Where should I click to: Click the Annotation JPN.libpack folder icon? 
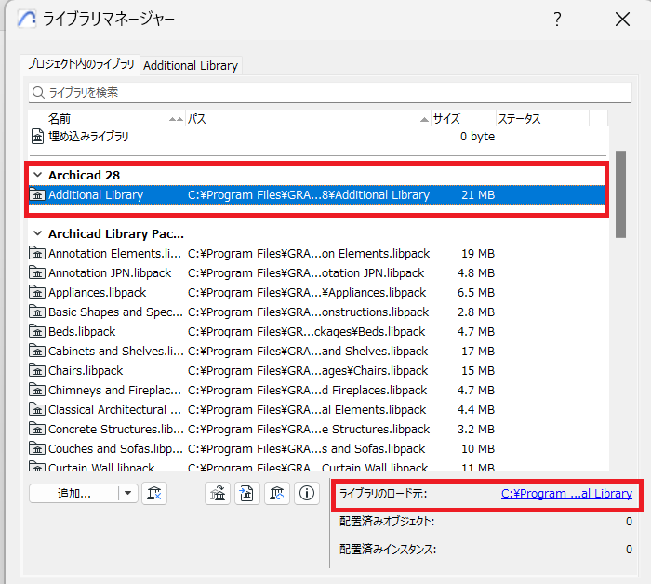click(37, 272)
